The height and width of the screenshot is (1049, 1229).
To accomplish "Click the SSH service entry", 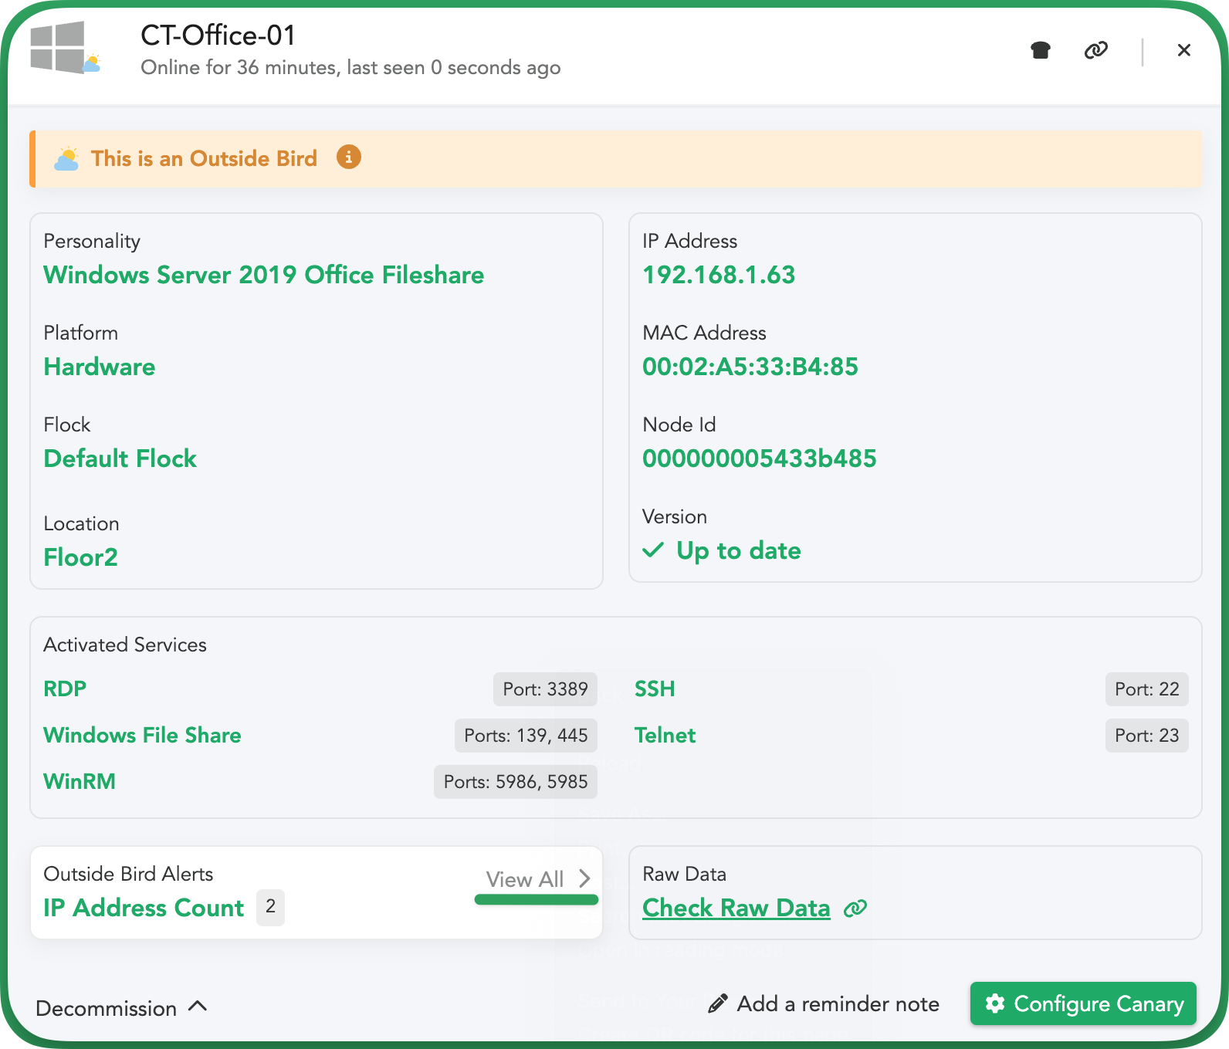I will pyautogui.click(x=655, y=689).
